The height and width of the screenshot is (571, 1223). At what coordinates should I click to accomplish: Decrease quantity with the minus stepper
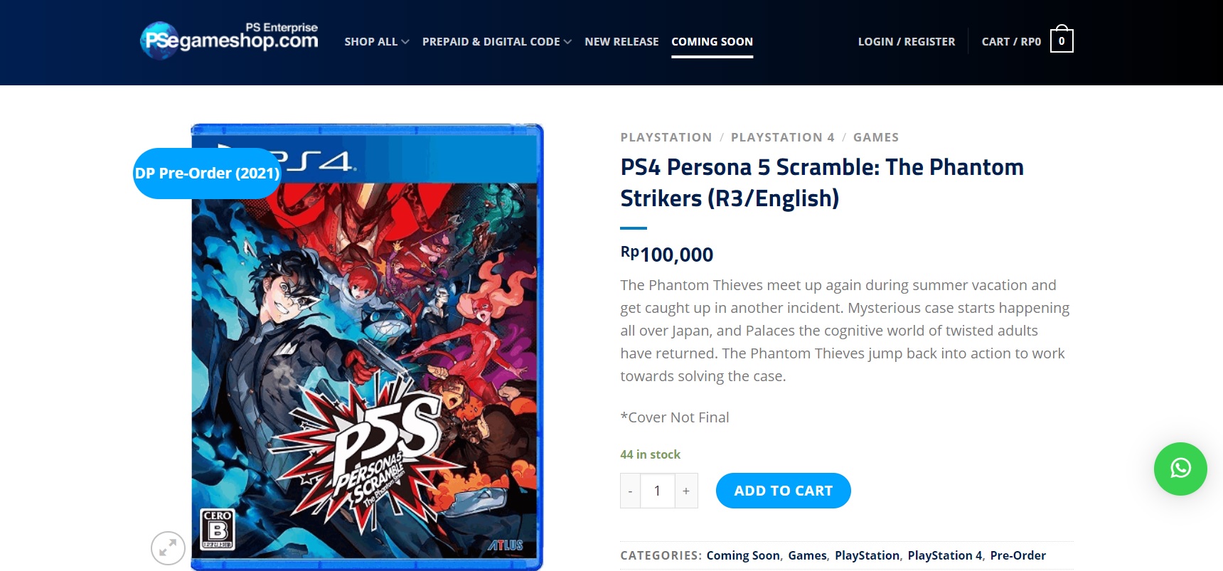[x=630, y=490]
